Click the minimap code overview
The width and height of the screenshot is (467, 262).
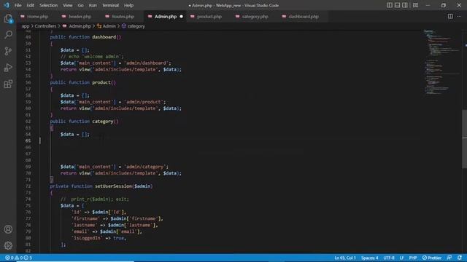pos(441,63)
